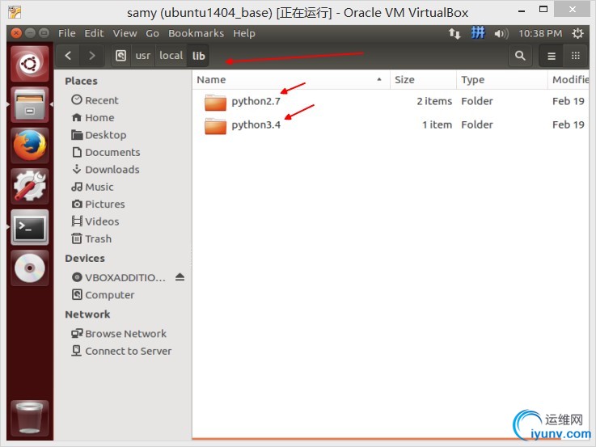The image size is (596, 447).
Task: Open the Files manager launcher icon
Action: point(30,104)
